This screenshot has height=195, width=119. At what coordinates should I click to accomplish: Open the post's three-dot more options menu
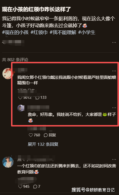pyautogui.click(x=114, y=43)
